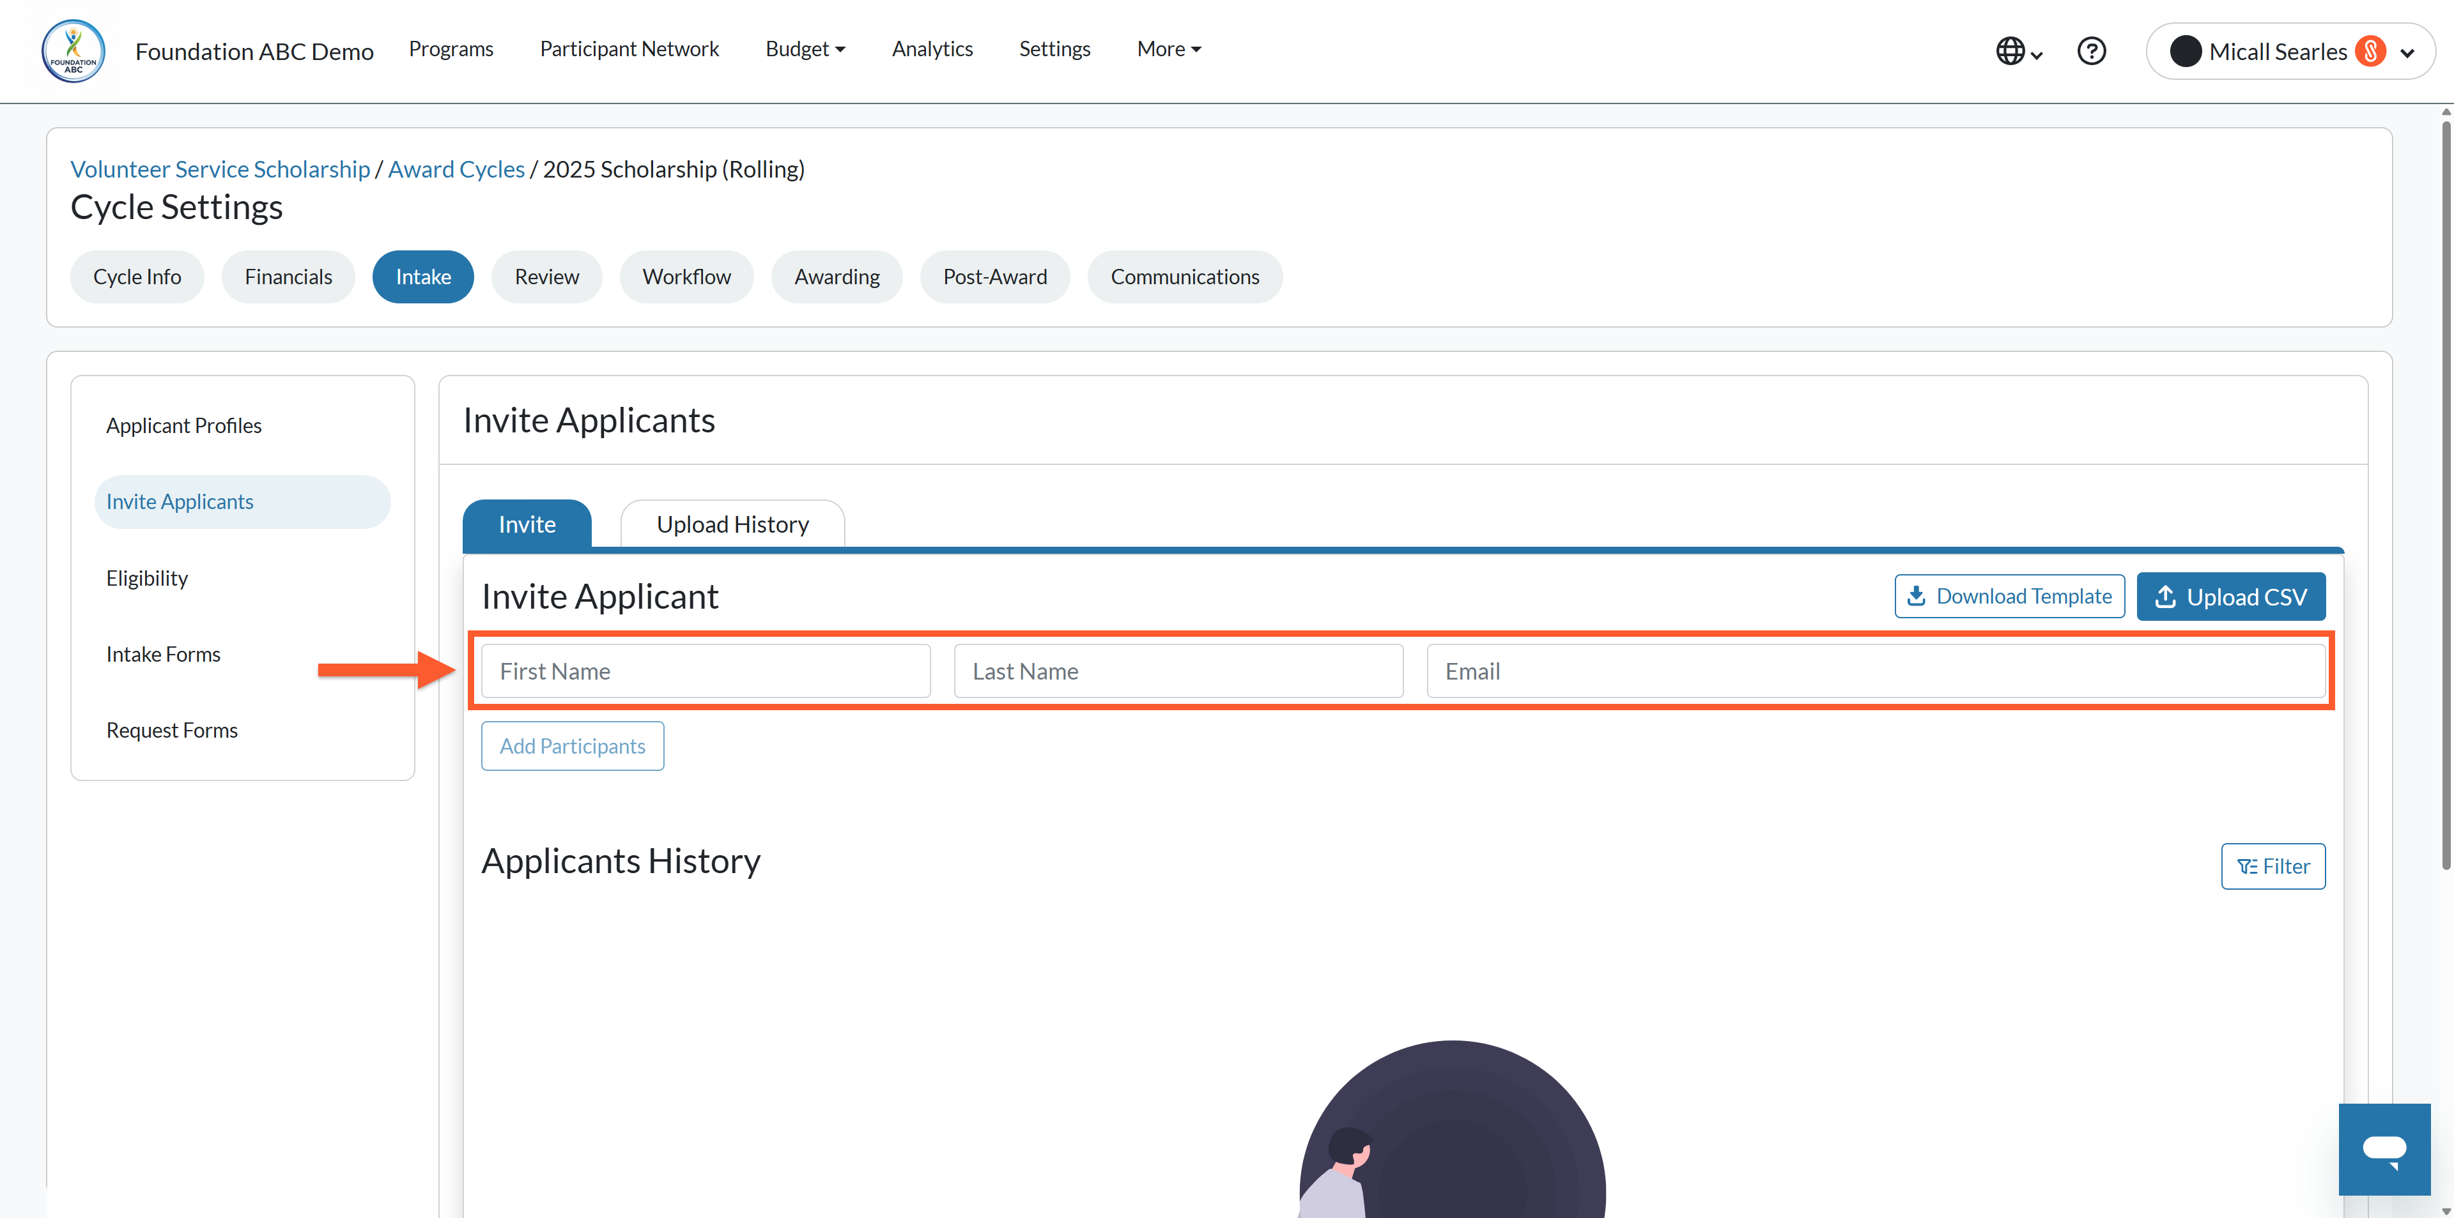Click the "Invite Applicants" panel heading
This screenshot has height=1218, width=2454.
click(x=589, y=420)
